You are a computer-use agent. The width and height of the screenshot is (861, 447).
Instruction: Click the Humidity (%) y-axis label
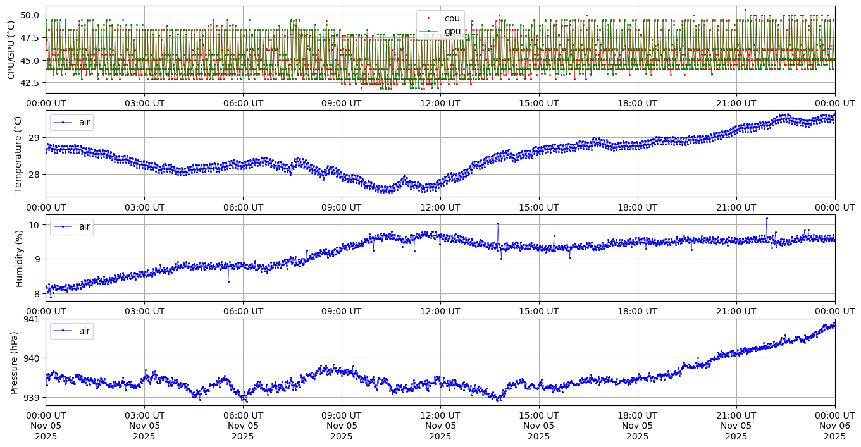click(x=19, y=258)
